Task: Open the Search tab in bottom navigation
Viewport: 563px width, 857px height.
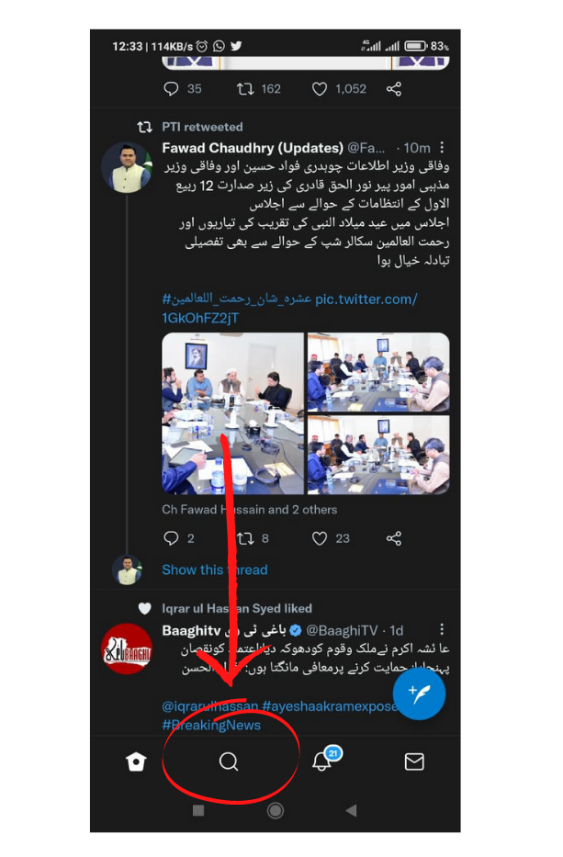Action: click(x=229, y=761)
